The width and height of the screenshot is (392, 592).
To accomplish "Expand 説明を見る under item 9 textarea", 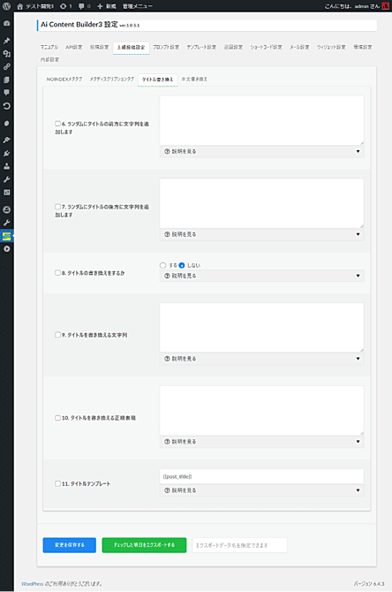I will 262,359.
